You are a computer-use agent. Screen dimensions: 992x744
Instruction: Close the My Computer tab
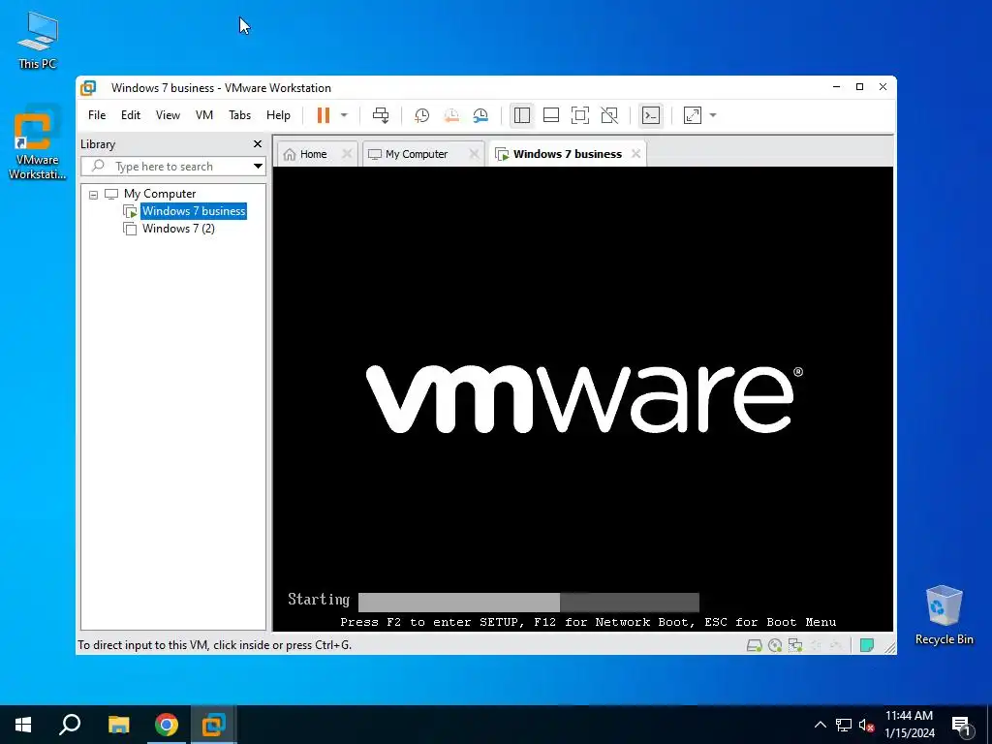pyautogui.click(x=474, y=154)
